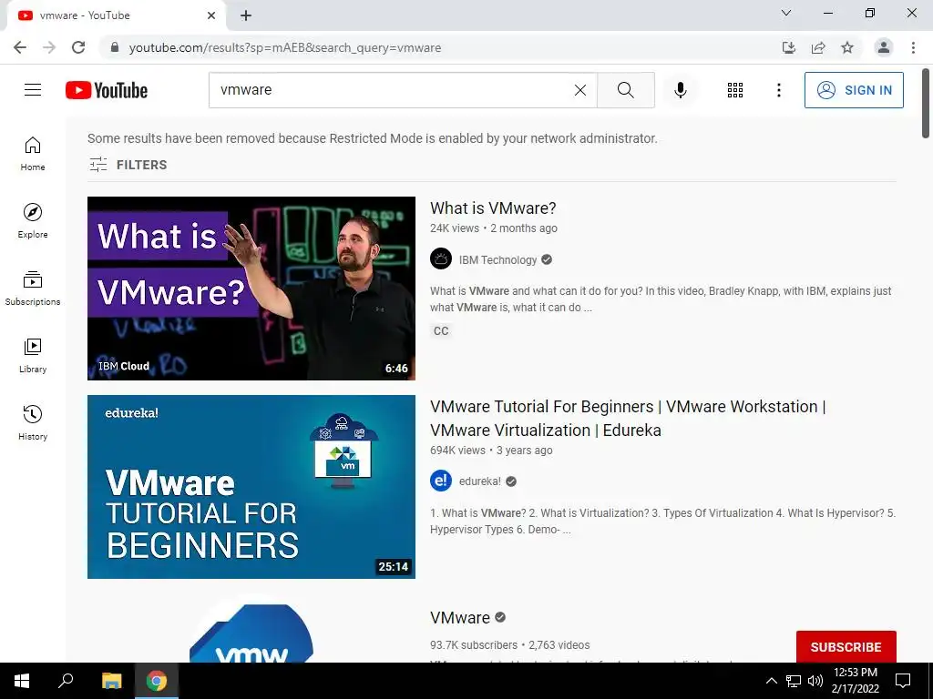Click "93.7K subscribers" text

pos(474,645)
